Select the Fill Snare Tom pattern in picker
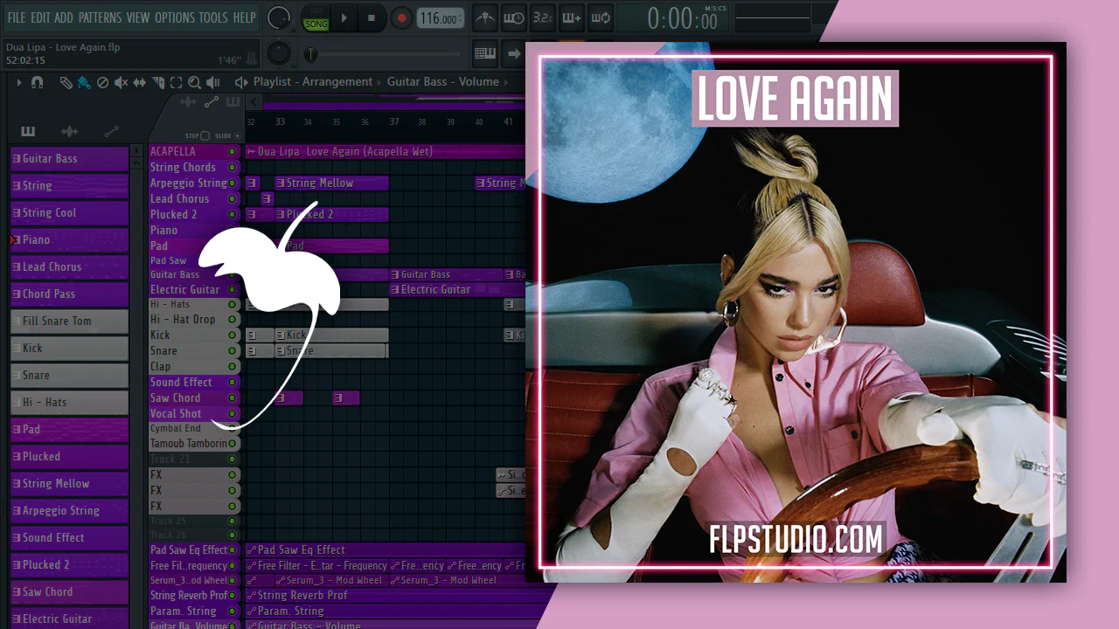The width and height of the screenshot is (1119, 629). click(x=69, y=321)
